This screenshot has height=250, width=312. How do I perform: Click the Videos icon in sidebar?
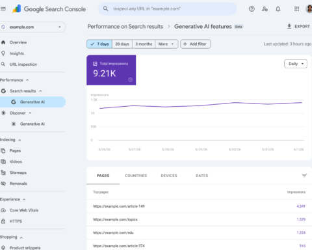(x=3, y=161)
